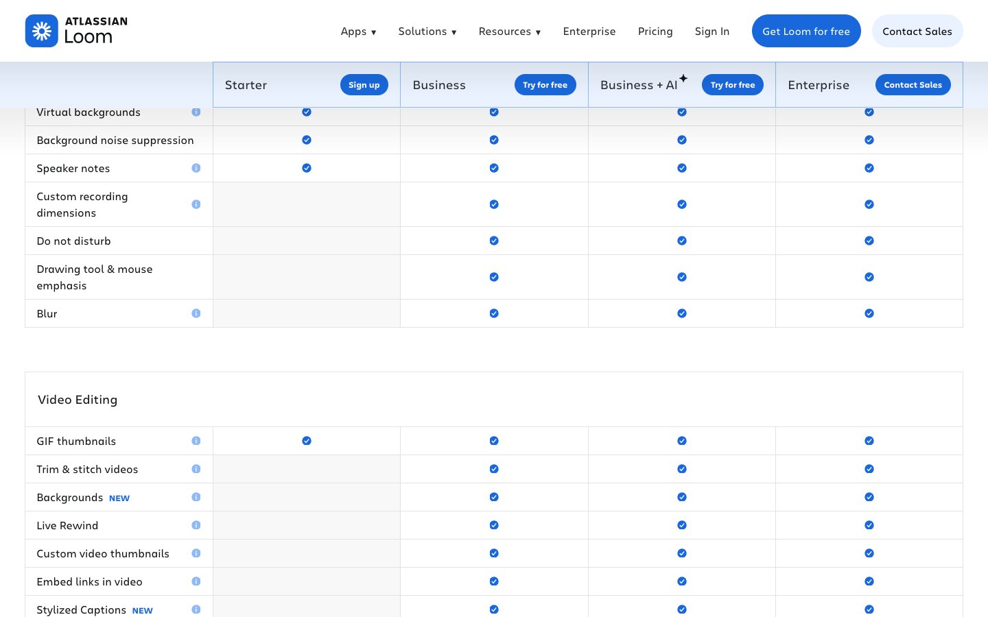Click the Blur info icon
The image size is (988, 617).
click(x=196, y=313)
